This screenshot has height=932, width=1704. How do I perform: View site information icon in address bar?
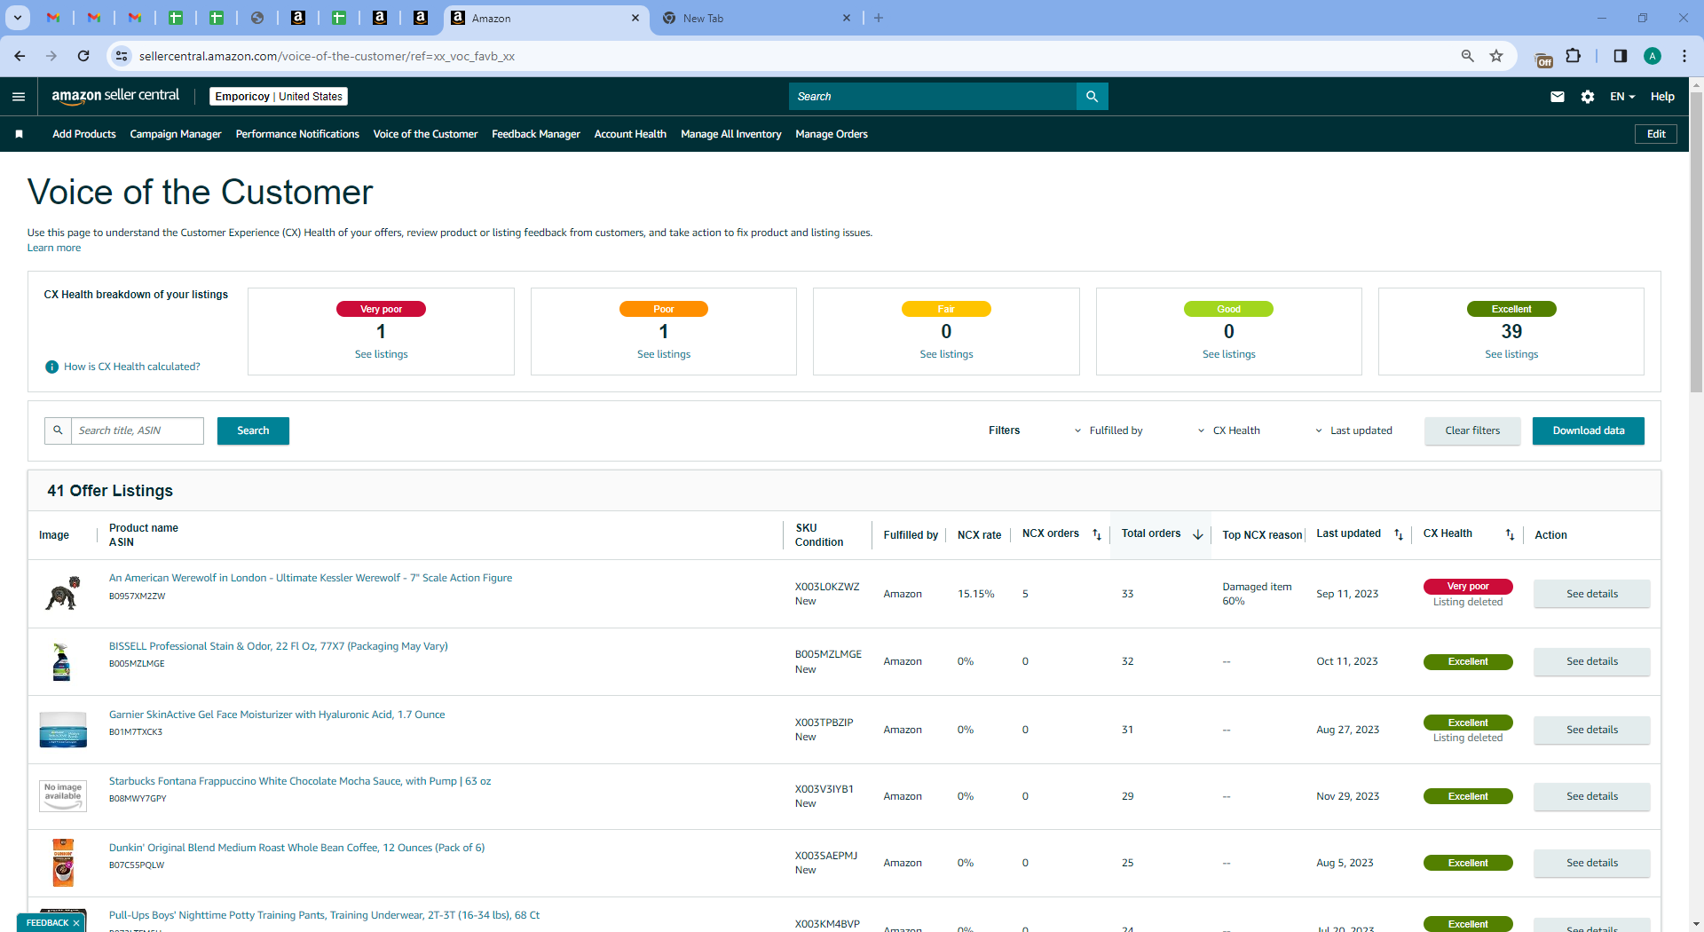click(x=122, y=56)
